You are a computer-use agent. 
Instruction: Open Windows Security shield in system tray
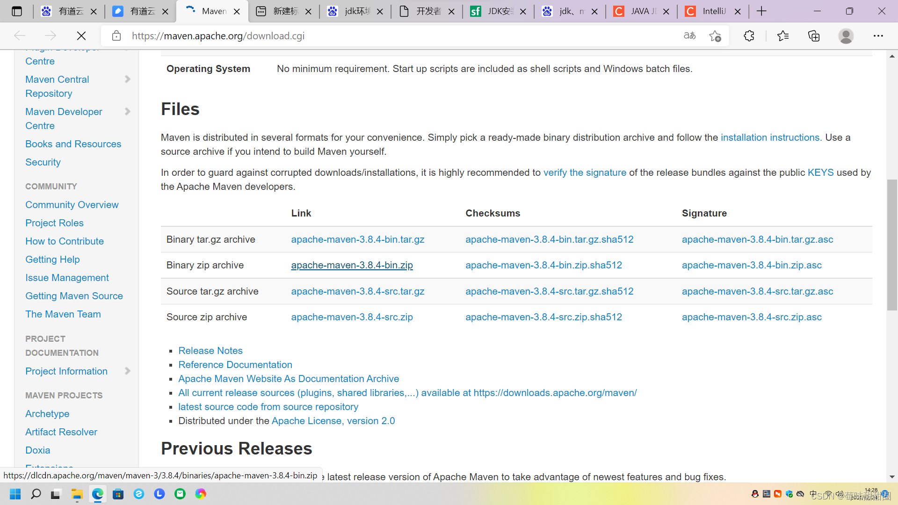tap(788, 494)
